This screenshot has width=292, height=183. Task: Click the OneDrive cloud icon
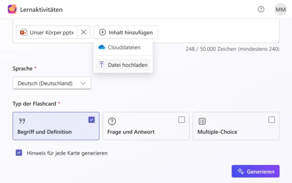coord(101,47)
